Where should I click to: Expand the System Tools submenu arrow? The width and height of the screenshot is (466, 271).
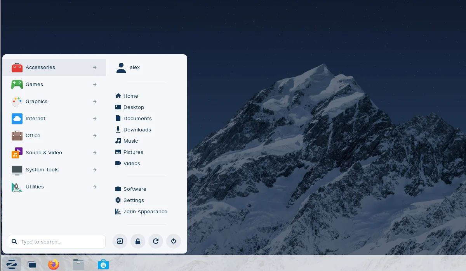pos(95,170)
